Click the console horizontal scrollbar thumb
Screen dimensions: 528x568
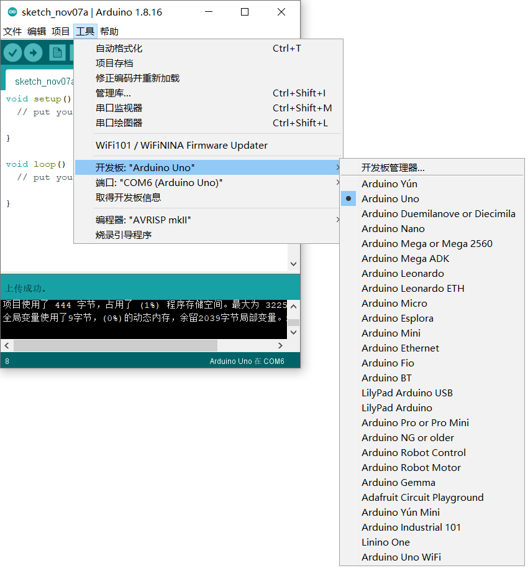tap(116, 345)
